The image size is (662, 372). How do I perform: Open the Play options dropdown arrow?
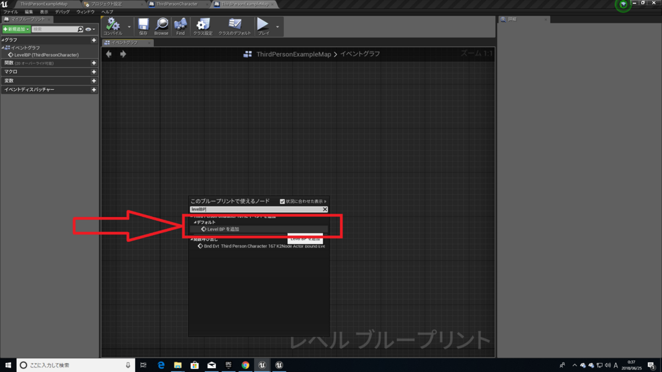pos(277,26)
